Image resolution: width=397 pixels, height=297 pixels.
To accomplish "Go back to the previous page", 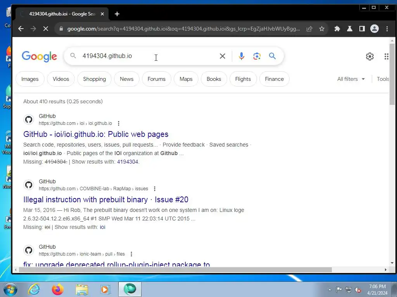I will click(x=21, y=29).
